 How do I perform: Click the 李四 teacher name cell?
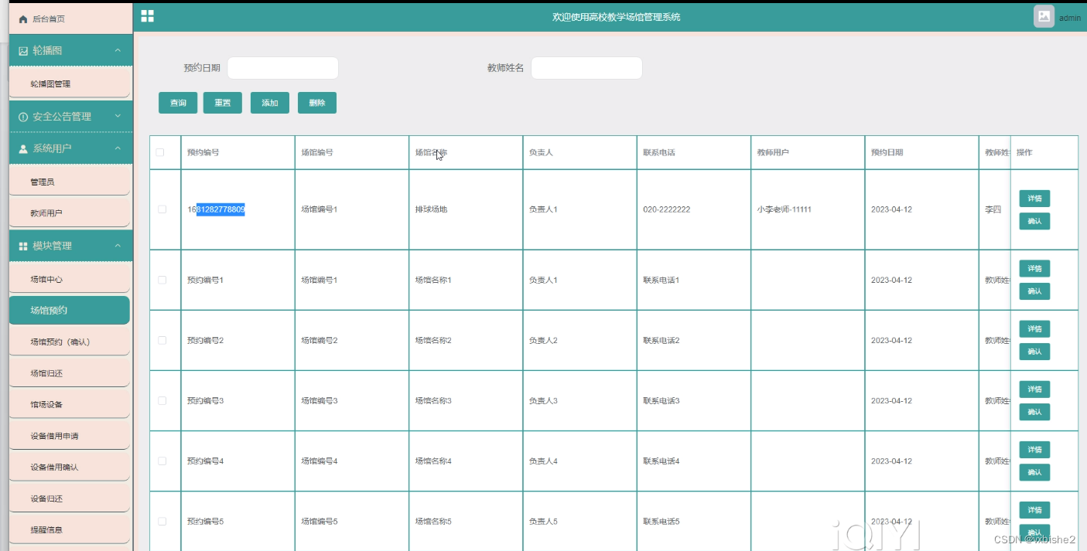coord(993,209)
